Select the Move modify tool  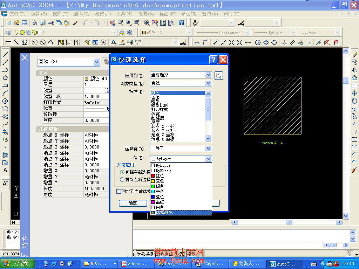[354, 93]
